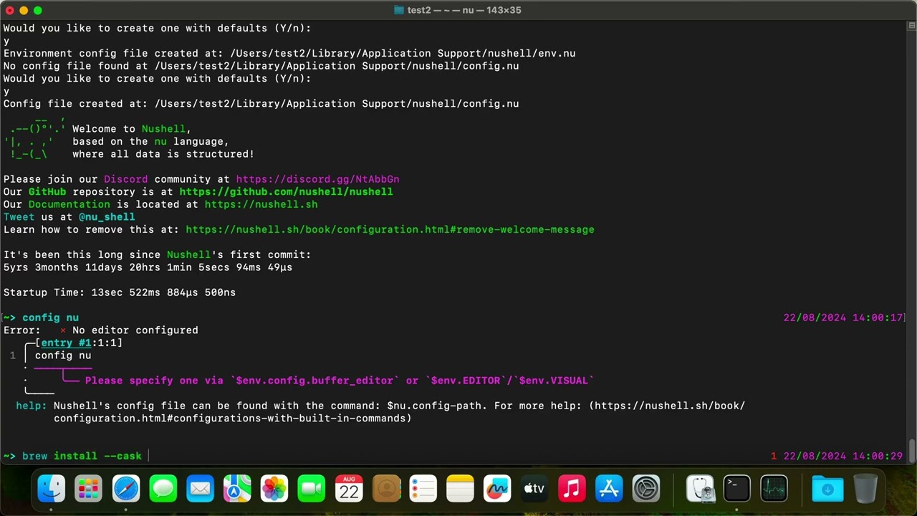Open the App Store icon

coord(609,489)
